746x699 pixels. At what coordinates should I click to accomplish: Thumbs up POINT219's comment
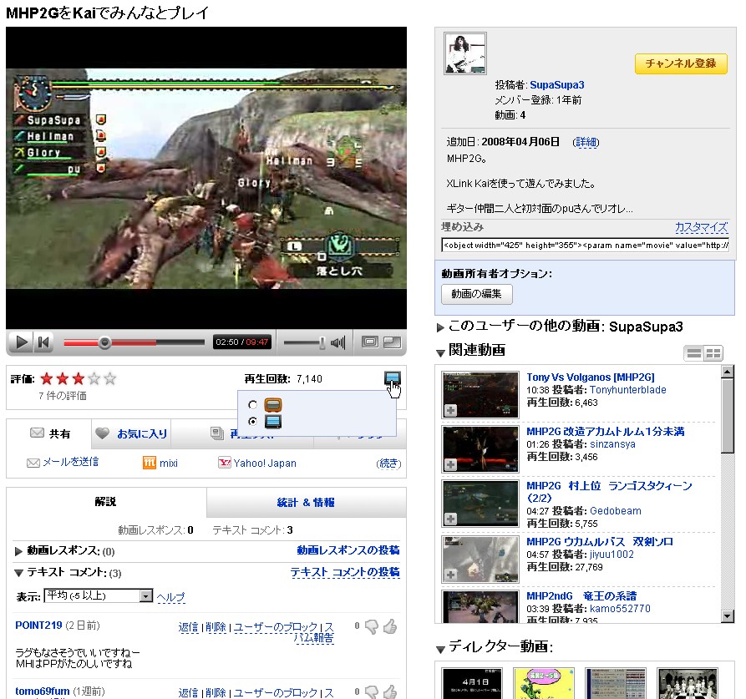[390, 626]
